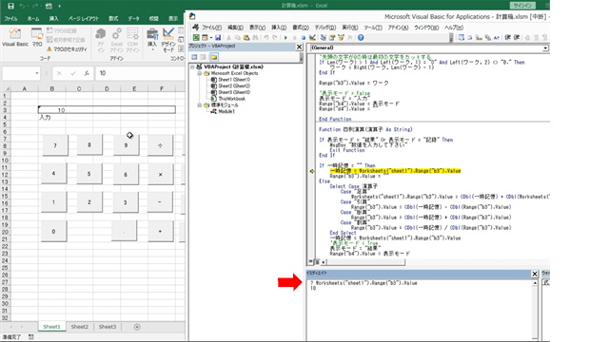Click the highlighted 一時記憶 code line
Image resolution: width=609 pixels, height=342 pixels.
(x=395, y=171)
